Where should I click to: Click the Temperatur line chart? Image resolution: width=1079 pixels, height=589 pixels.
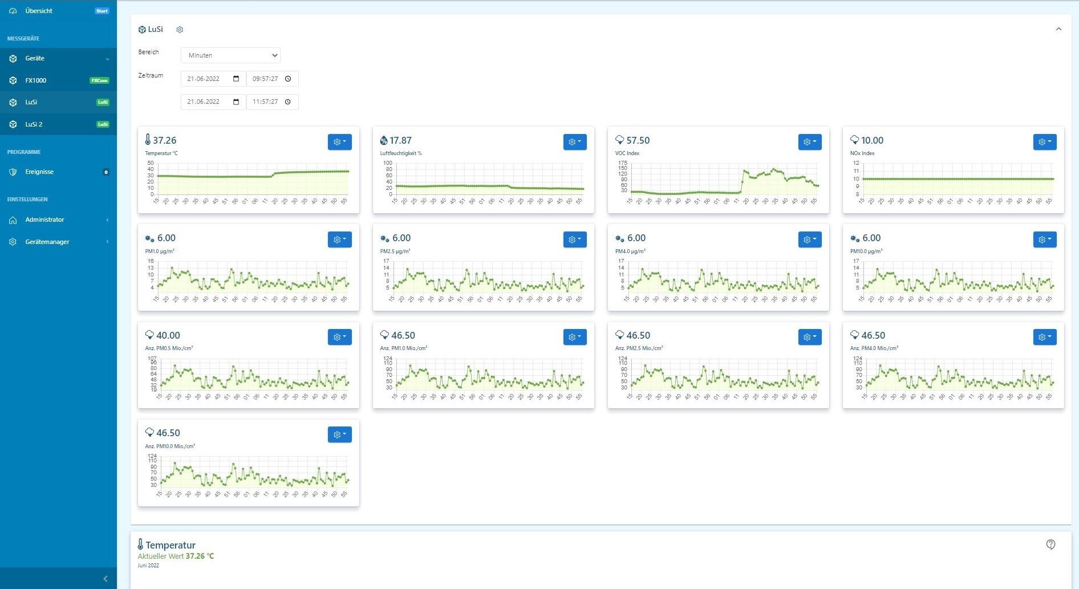click(x=248, y=183)
